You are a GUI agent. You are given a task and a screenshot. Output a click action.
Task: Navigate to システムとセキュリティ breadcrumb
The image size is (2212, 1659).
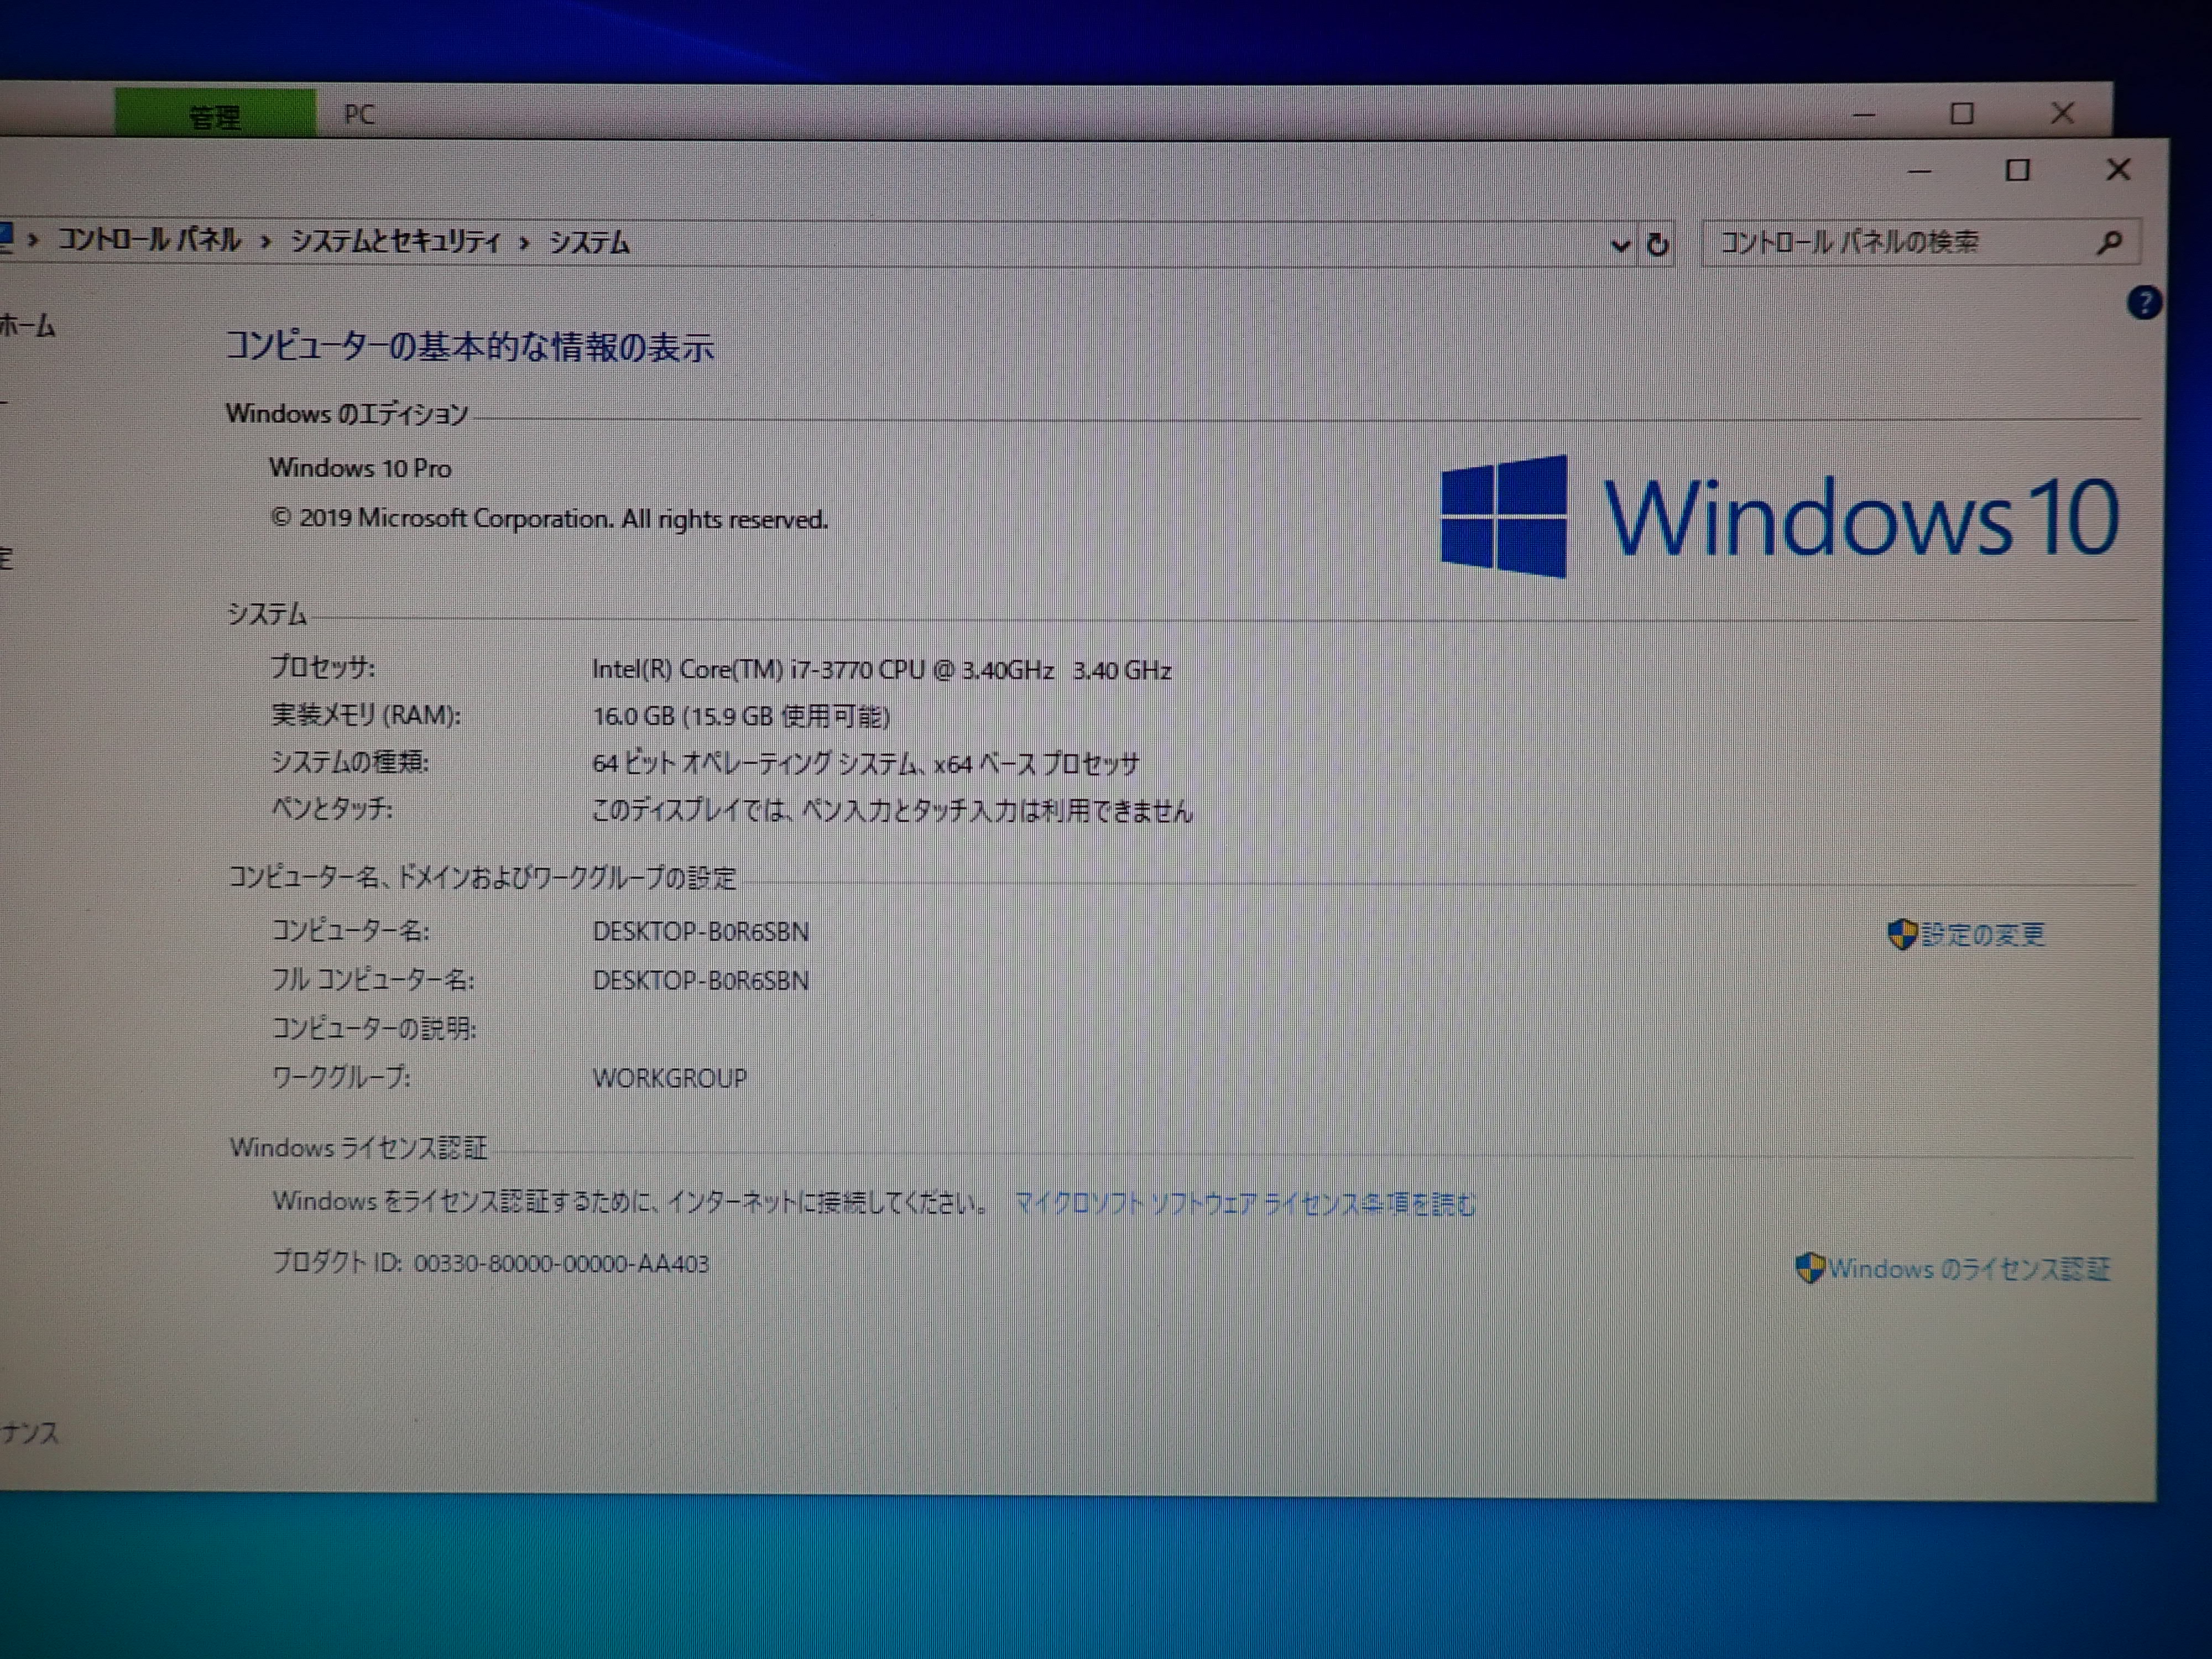(x=395, y=241)
